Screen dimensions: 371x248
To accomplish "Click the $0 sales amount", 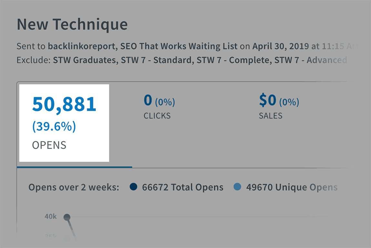I will click(267, 101).
